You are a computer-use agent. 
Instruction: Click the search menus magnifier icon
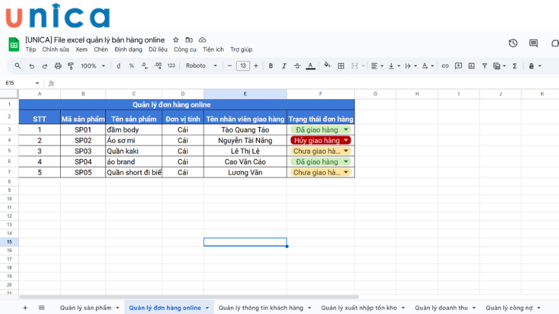coord(17,66)
